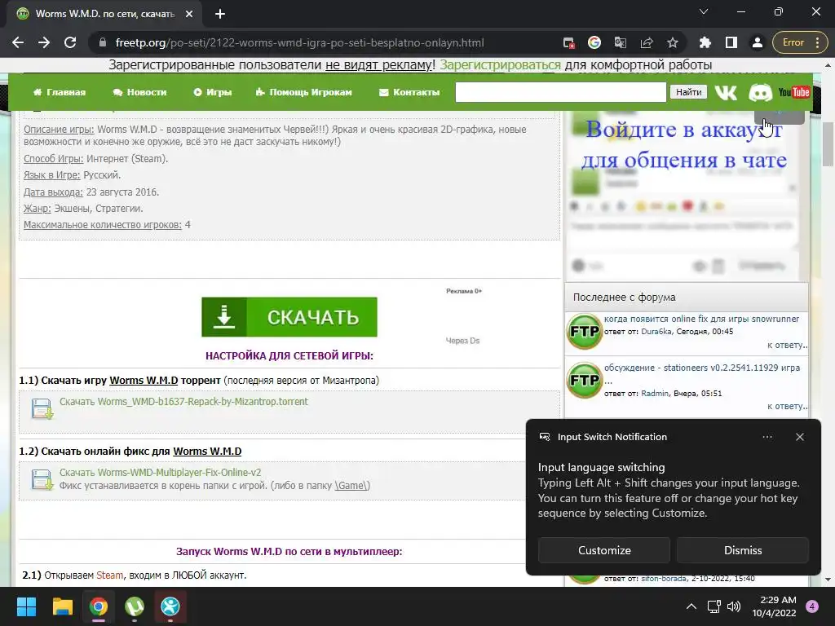Click the Зарегистрироваться link
835x626 pixels.
(500, 65)
